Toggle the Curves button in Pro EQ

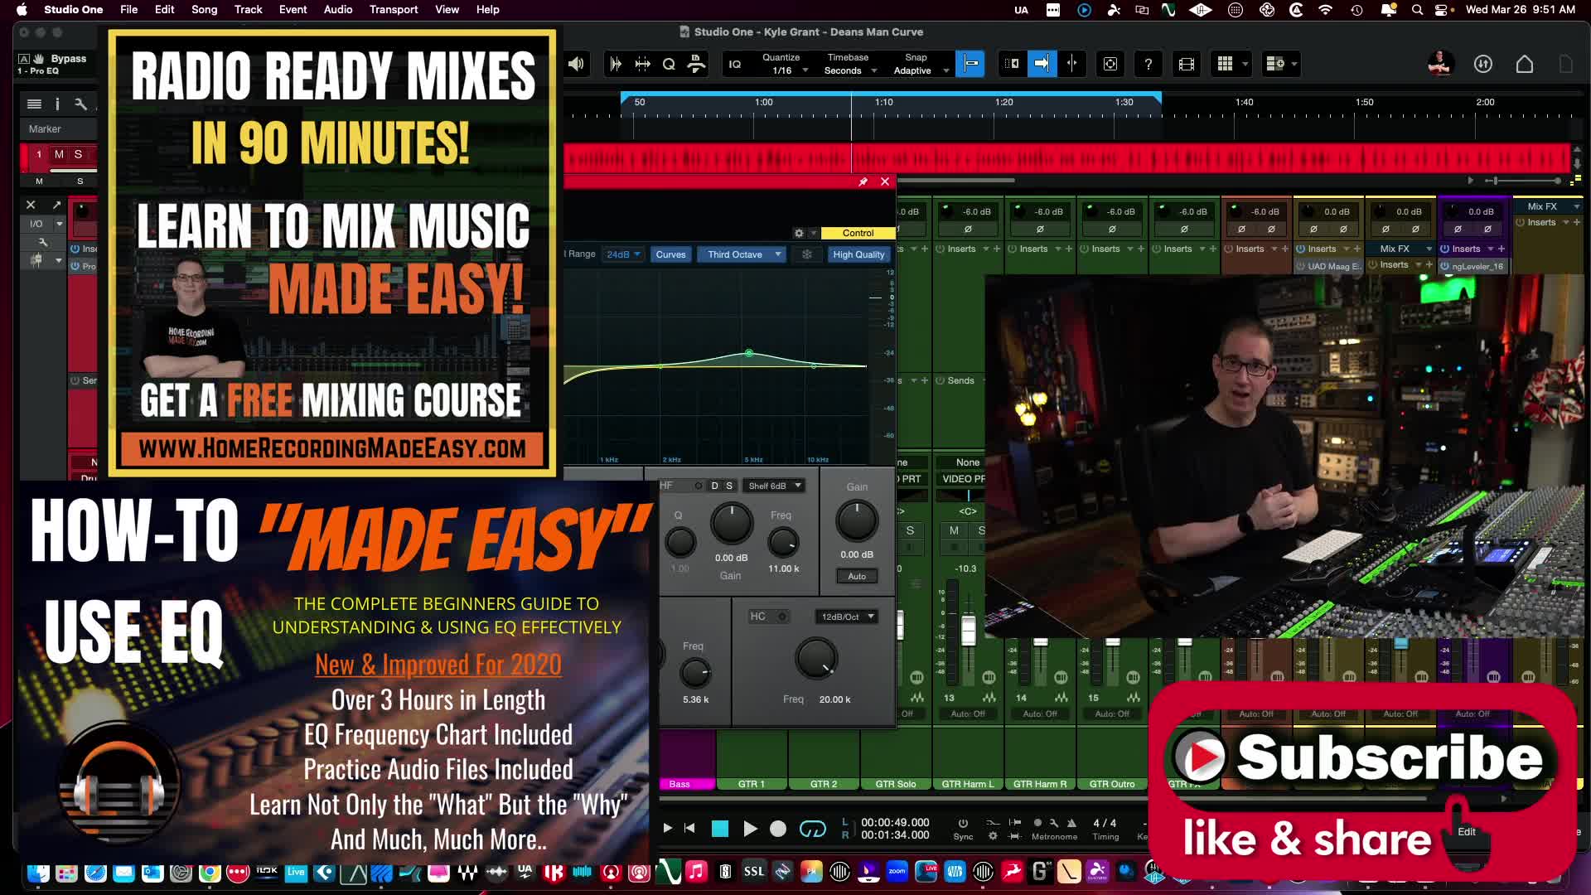pyautogui.click(x=670, y=254)
